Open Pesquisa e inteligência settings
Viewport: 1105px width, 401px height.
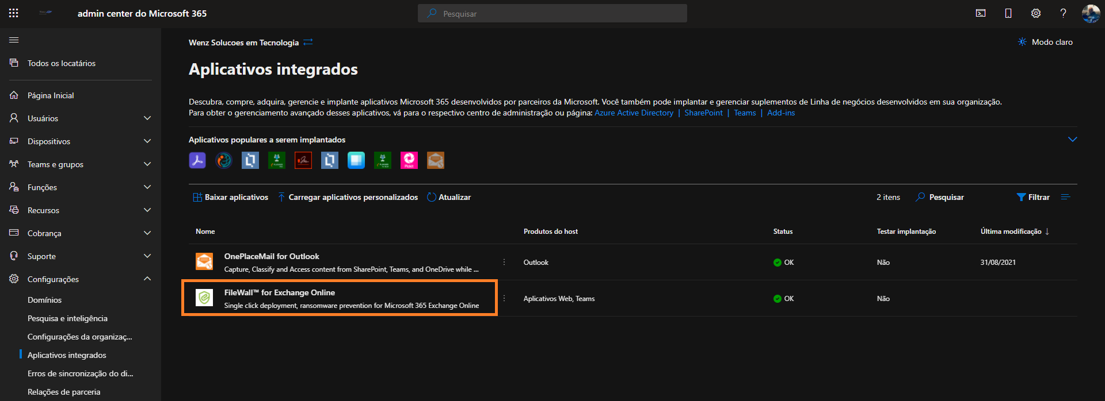click(x=67, y=318)
